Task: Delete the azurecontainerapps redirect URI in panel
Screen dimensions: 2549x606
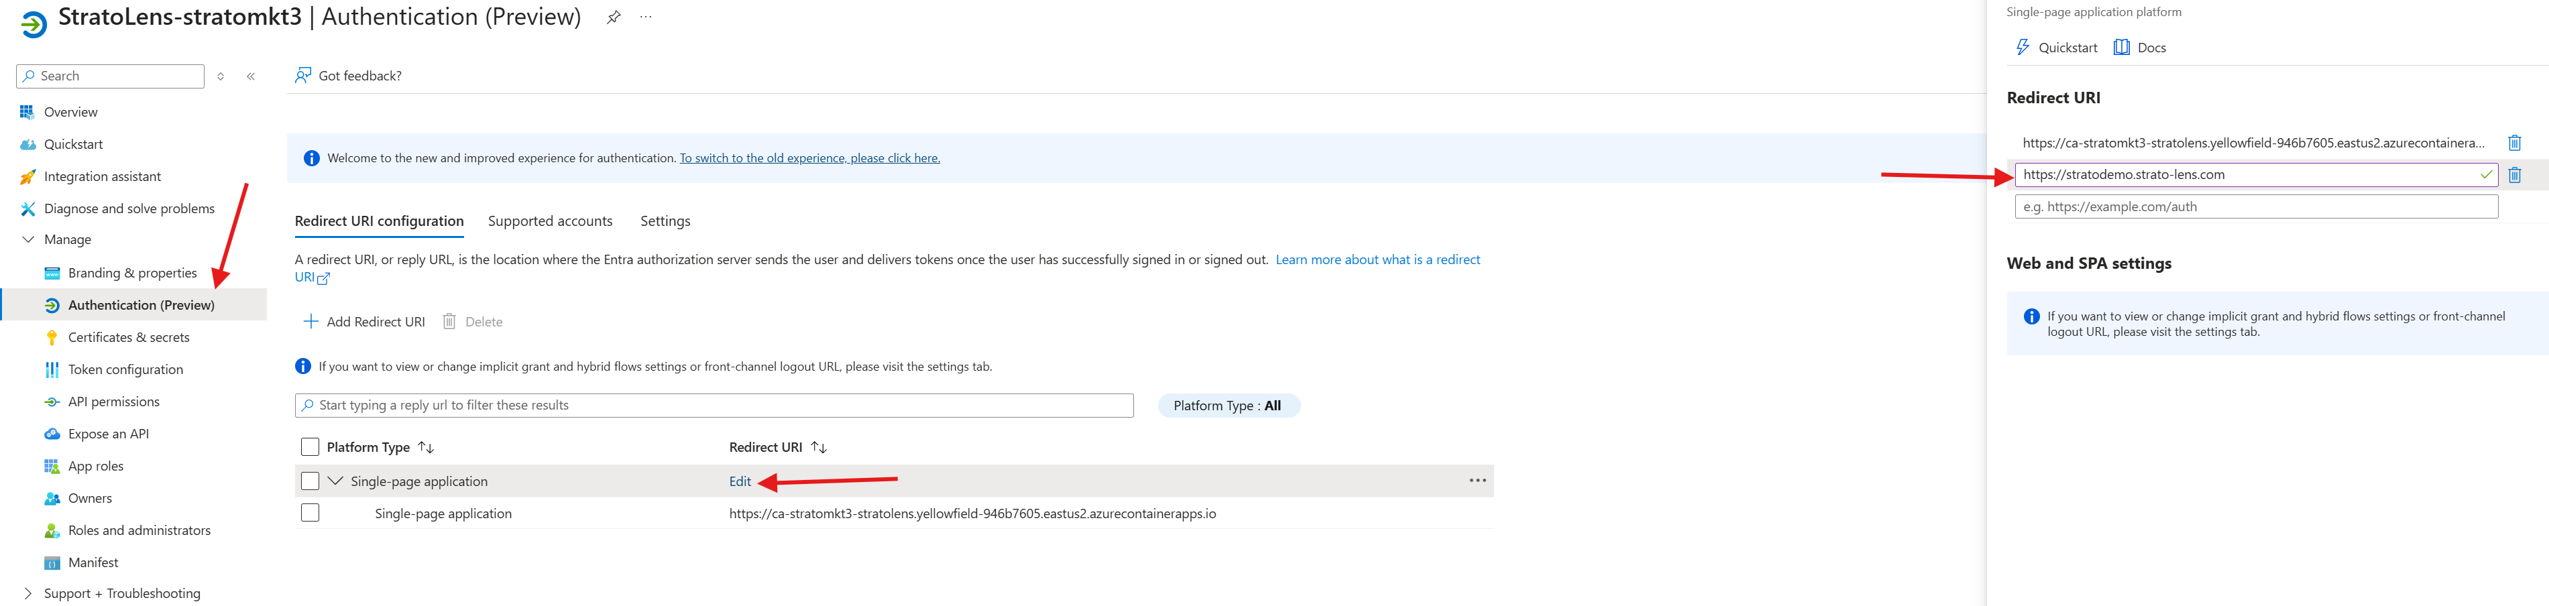Action: pos(2514,142)
